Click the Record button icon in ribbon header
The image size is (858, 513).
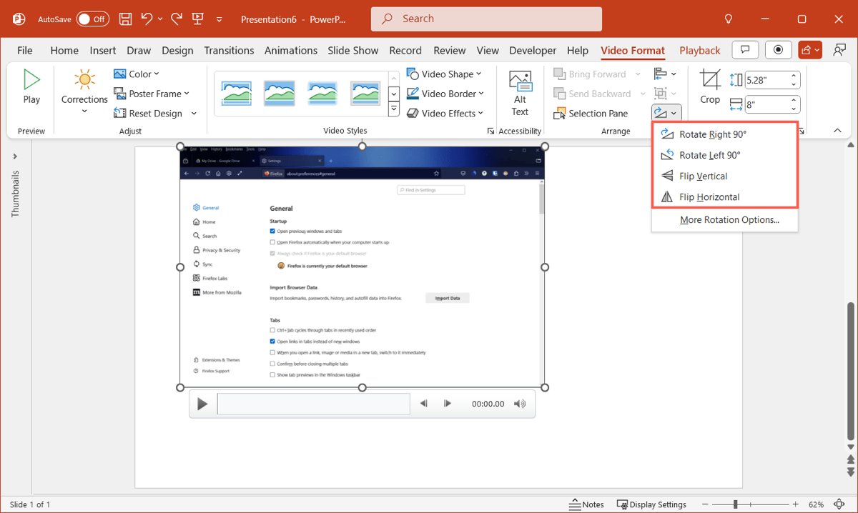(778, 50)
